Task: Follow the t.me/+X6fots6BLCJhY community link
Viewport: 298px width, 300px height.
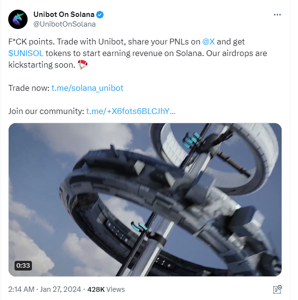Action: [131, 111]
